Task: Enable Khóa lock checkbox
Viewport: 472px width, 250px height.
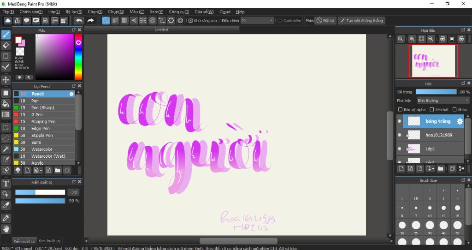Action: tap(454, 110)
